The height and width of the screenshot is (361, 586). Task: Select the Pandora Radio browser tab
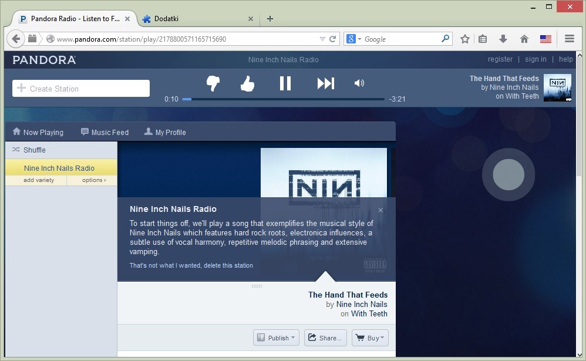click(x=75, y=19)
